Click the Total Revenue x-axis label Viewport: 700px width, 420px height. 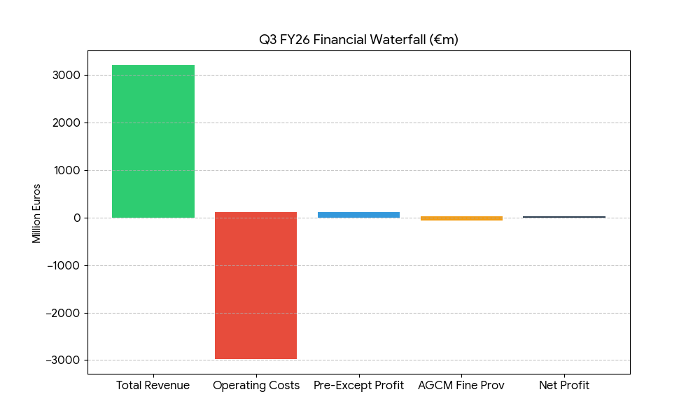point(153,386)
